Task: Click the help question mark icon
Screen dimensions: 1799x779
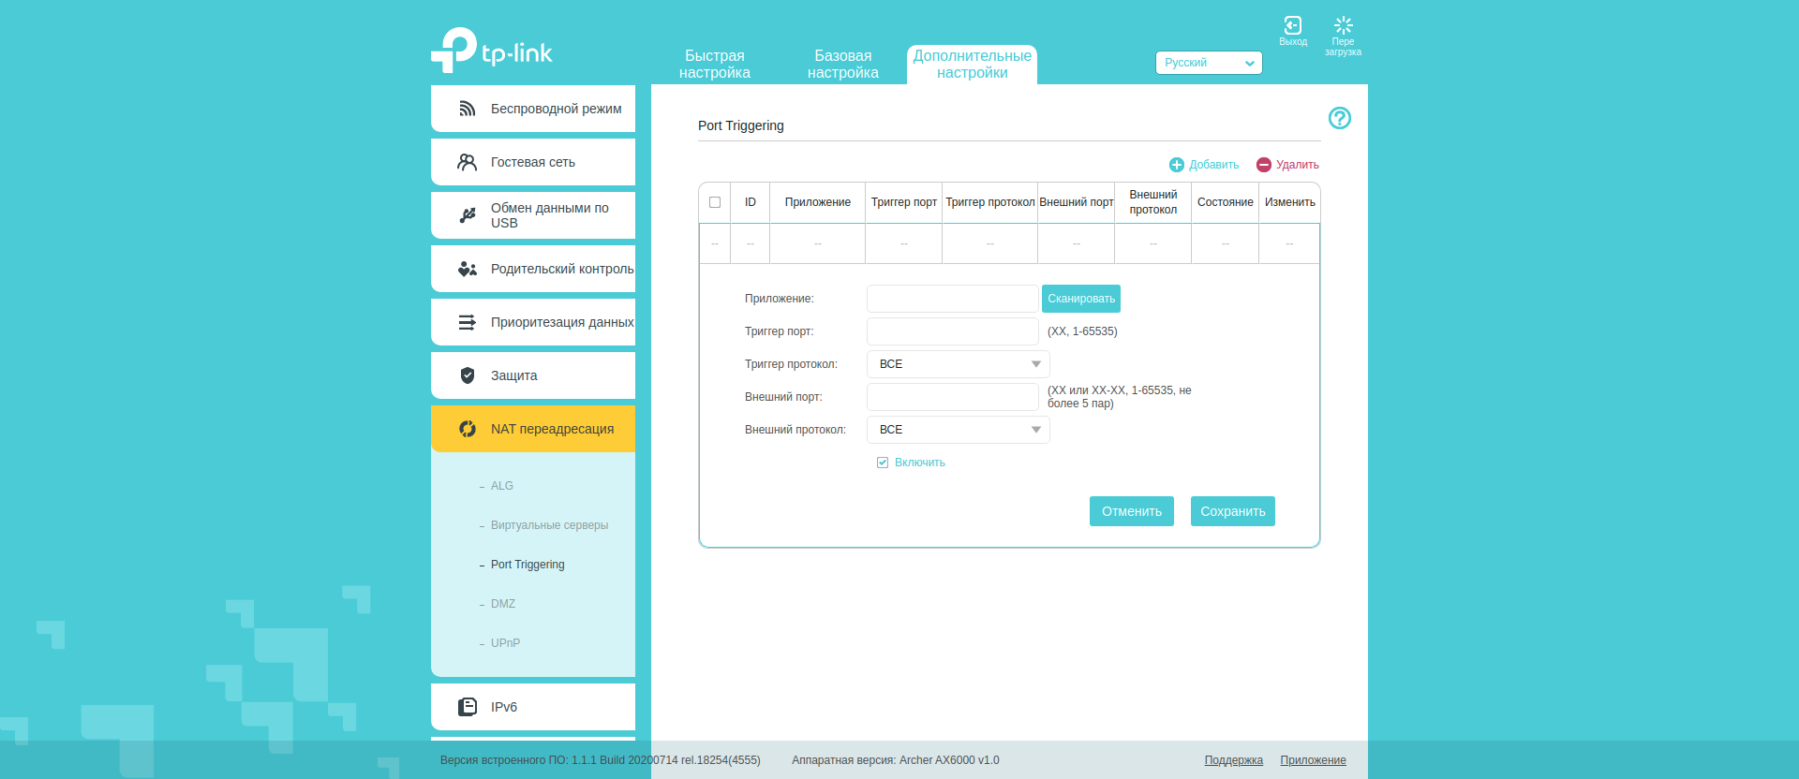Action: coord(1339,118)
